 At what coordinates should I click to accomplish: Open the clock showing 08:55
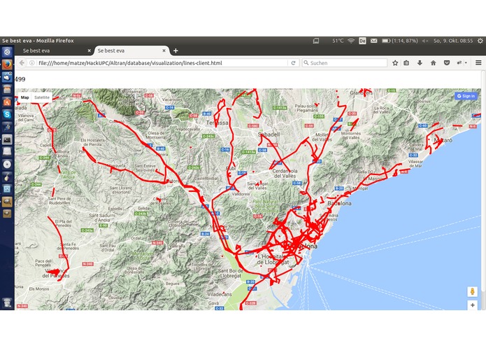point(453,41)
